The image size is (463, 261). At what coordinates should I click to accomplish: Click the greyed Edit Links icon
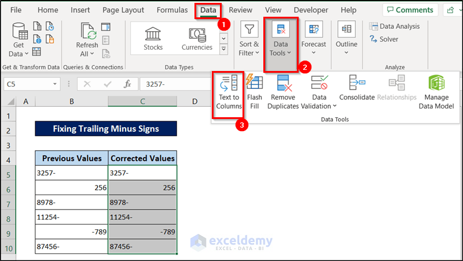(106, 54)
